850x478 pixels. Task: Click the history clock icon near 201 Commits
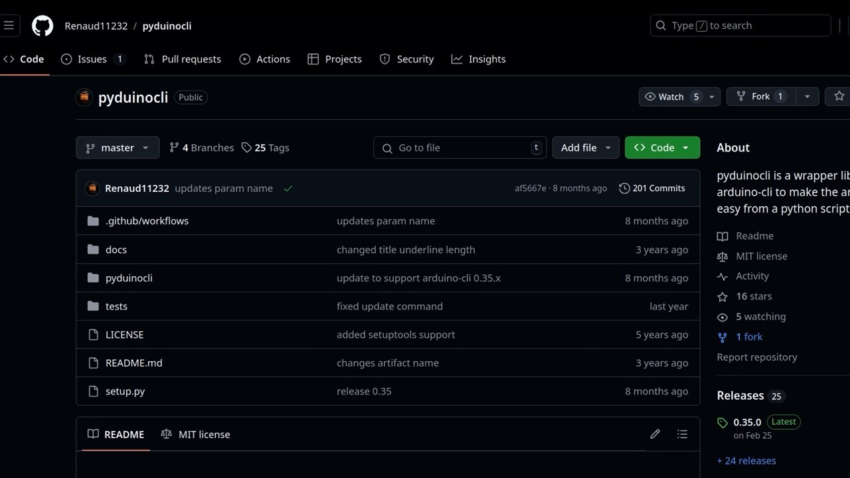point(624,189)
